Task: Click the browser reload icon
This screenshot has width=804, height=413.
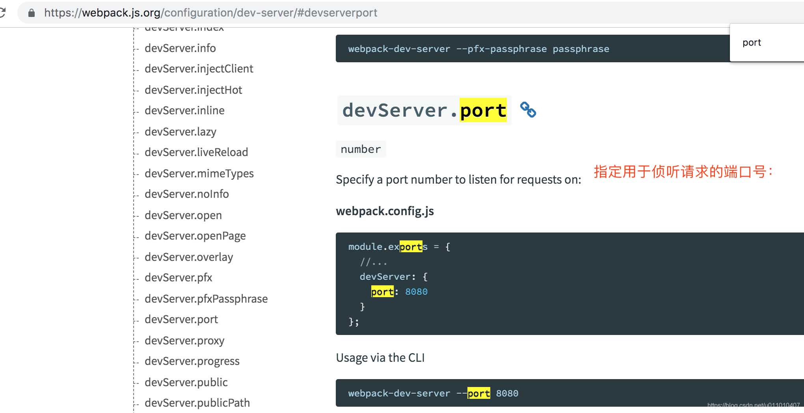Action: [2, 13]
